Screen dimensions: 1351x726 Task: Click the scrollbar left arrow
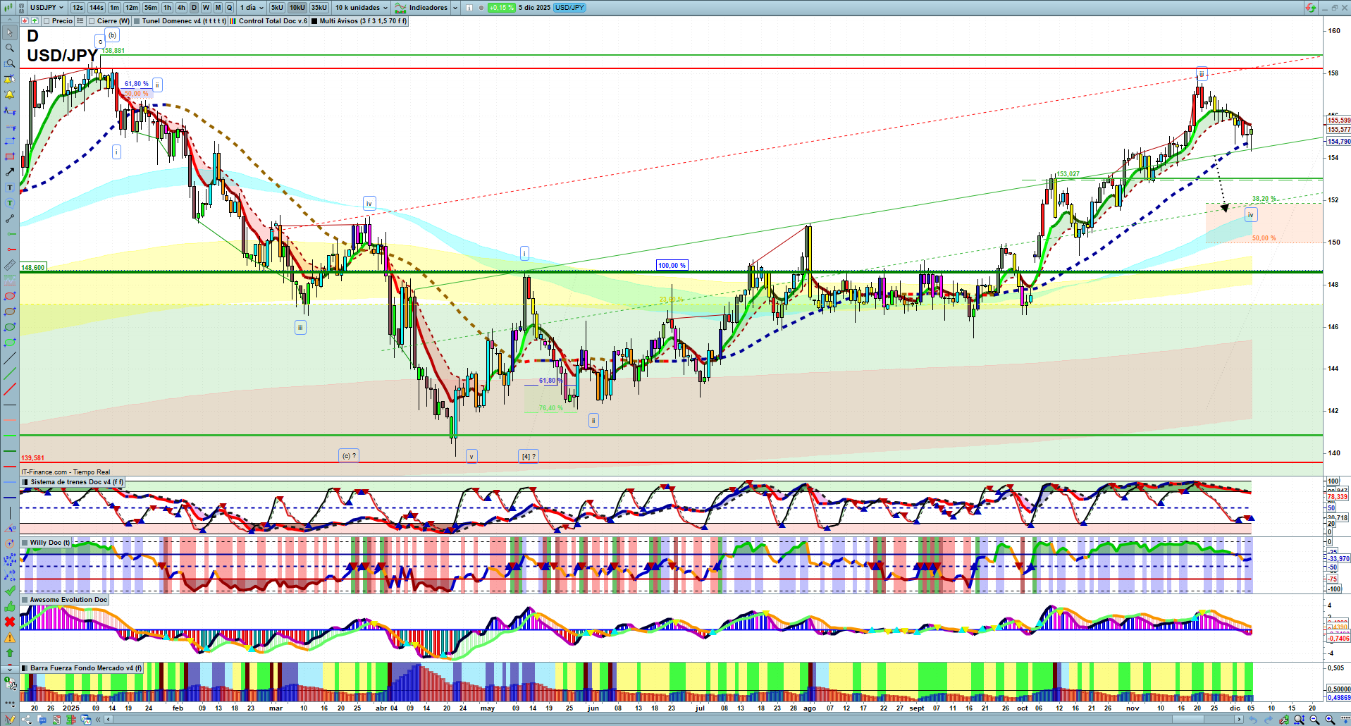[x=109, y=720]
